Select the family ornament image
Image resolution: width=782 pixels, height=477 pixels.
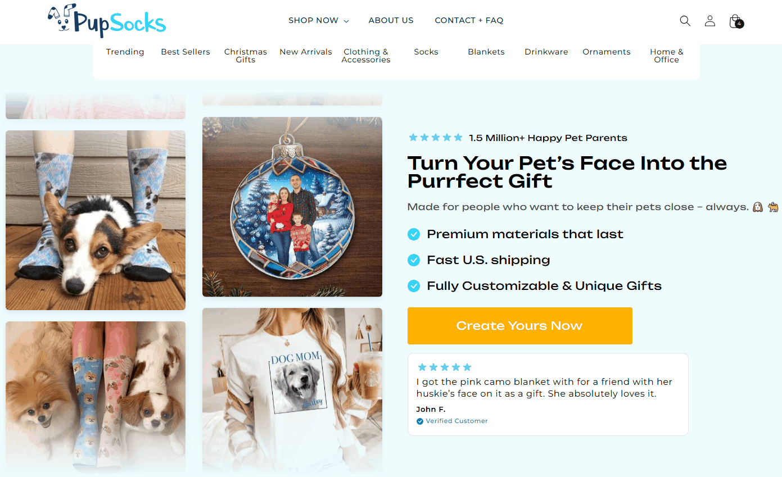coord(292,207)
